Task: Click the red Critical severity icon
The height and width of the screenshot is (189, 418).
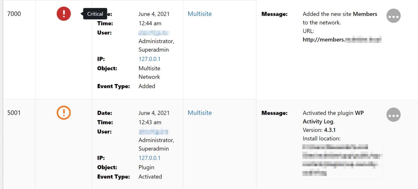Action: 63,13
